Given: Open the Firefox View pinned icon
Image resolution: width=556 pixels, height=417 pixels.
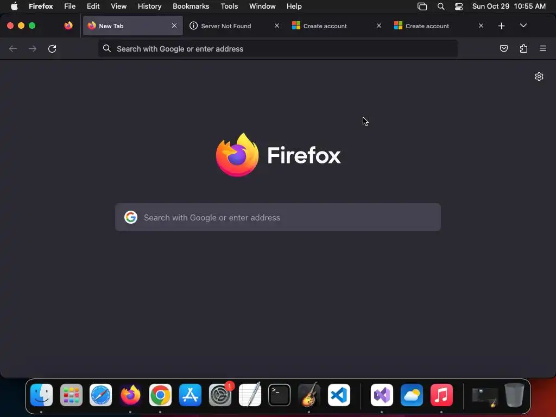Looking at the screenshot, I should tap(68, 26).
